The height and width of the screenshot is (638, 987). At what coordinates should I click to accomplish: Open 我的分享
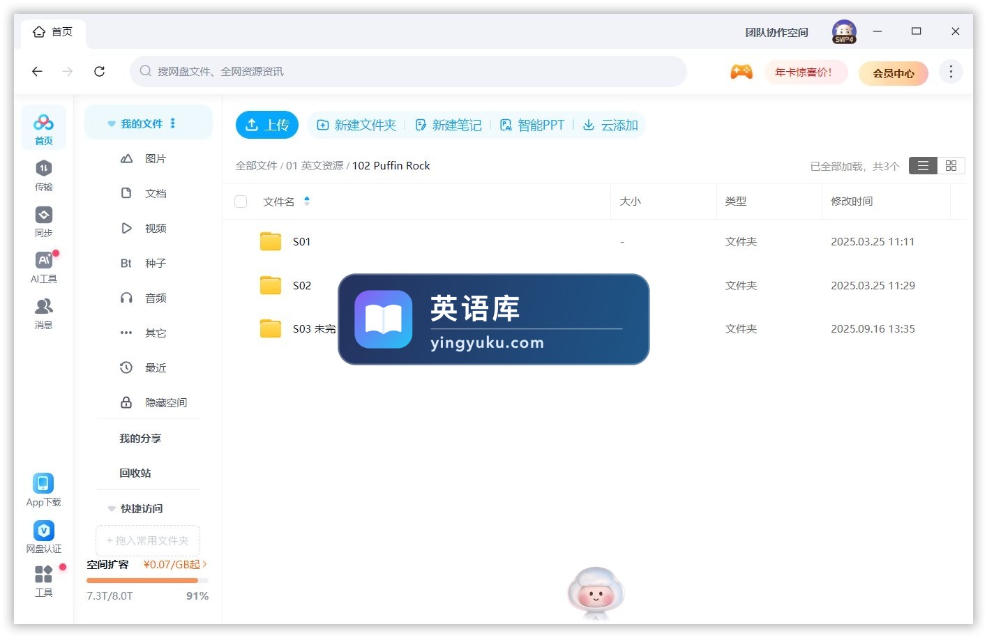click(x=140, y=438)
